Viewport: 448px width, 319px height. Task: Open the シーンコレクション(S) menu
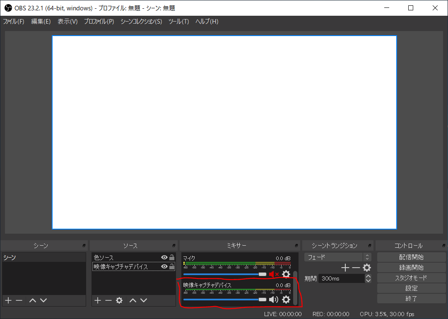click(x=142, y=22)
